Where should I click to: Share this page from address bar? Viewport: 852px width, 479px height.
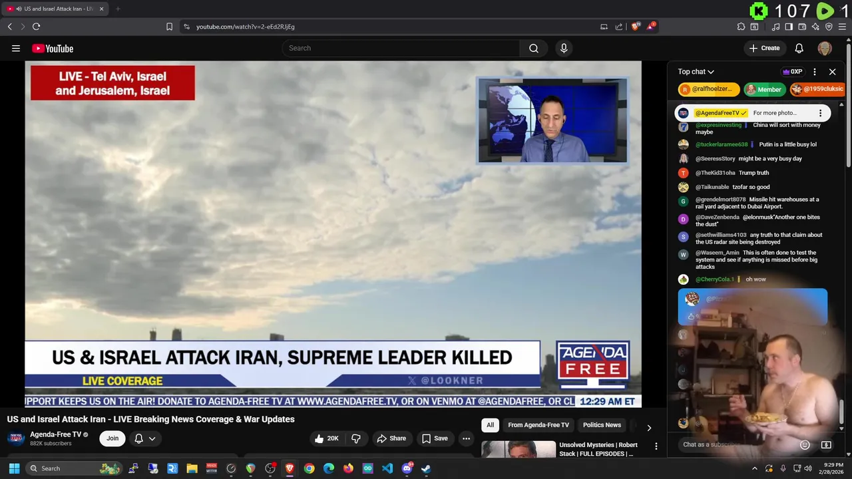619,27
